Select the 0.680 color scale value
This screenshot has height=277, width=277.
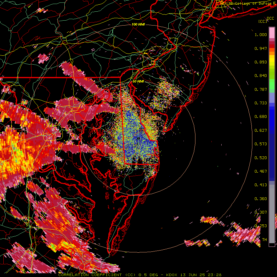point(261,117)
